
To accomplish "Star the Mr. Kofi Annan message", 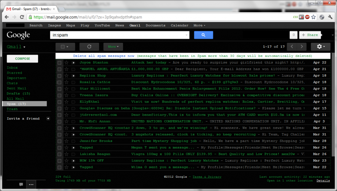I will pyautogui.click(x=66, y=122).
